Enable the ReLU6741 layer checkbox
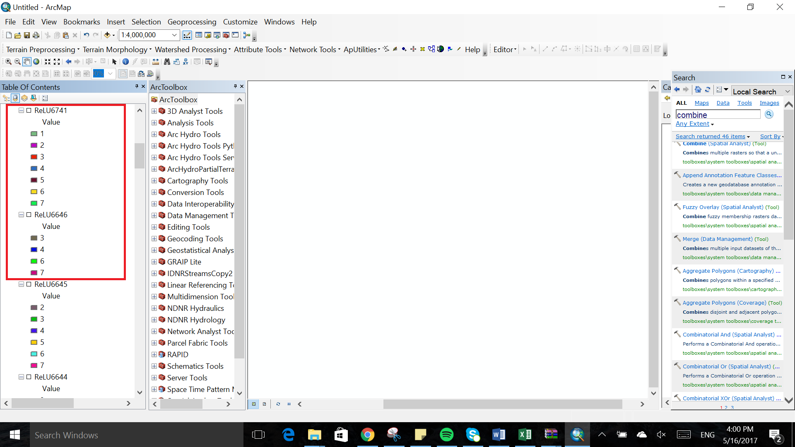795x447 pixels. [29, 111]
